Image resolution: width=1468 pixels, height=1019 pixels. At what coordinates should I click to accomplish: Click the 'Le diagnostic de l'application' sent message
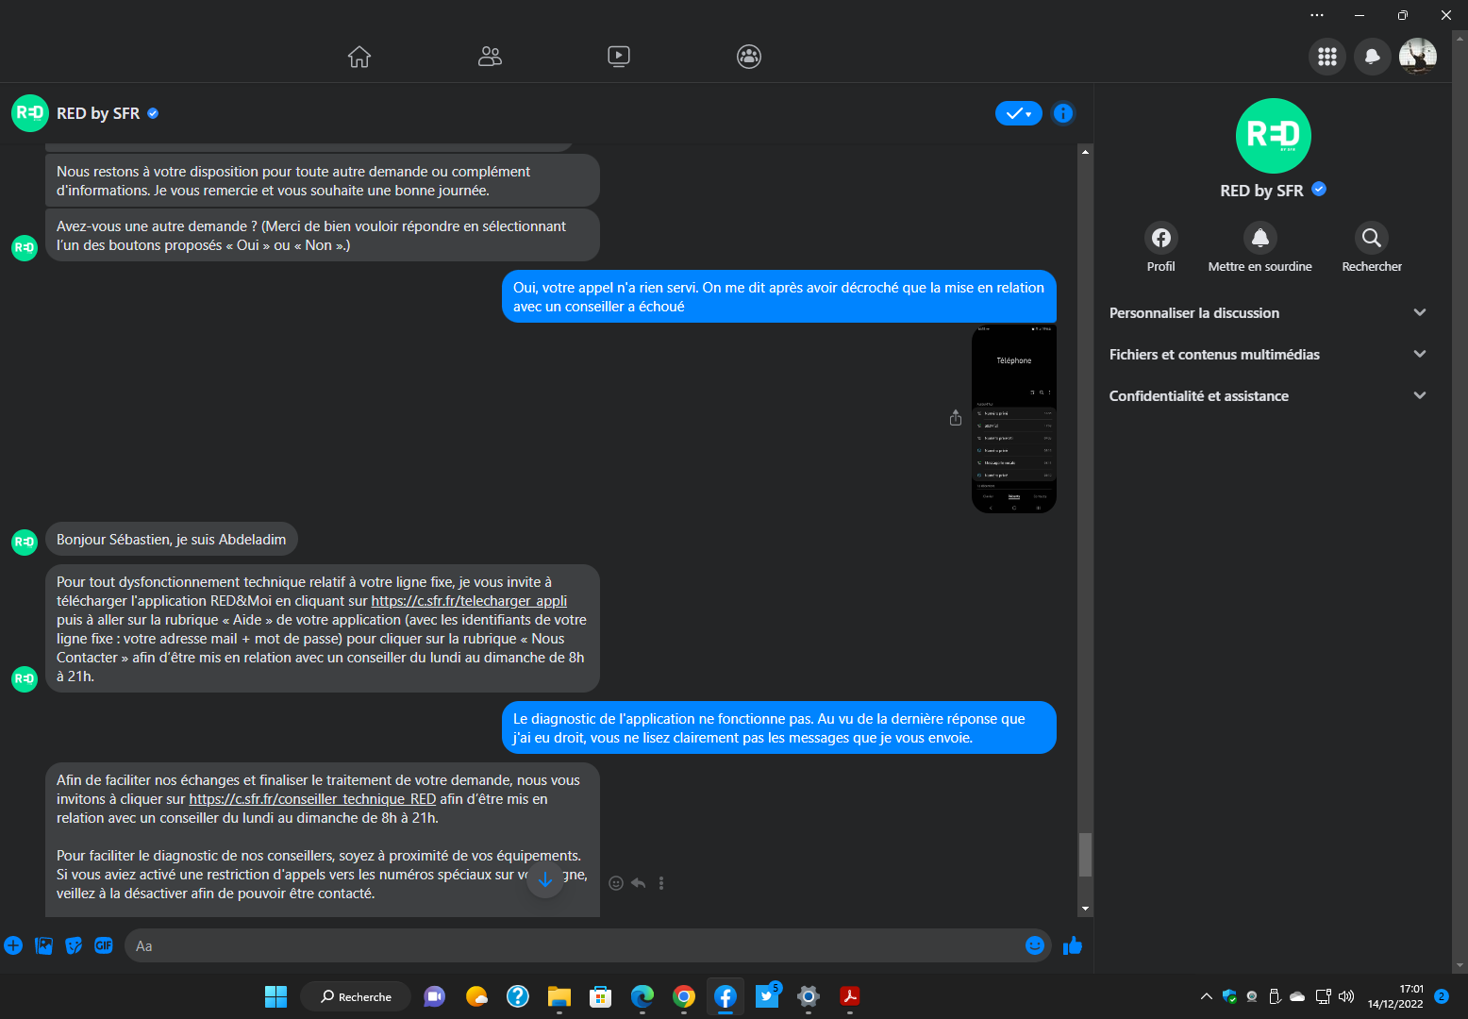(779, 728)
